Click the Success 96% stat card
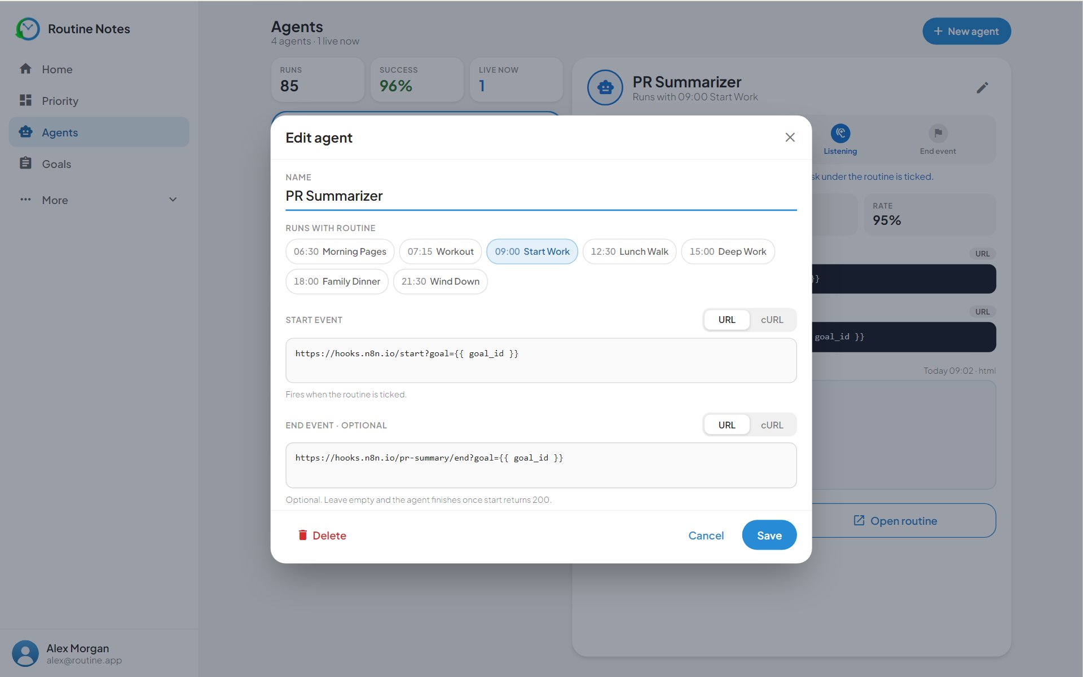The image size is (1083, 677). tap(417, 79)
